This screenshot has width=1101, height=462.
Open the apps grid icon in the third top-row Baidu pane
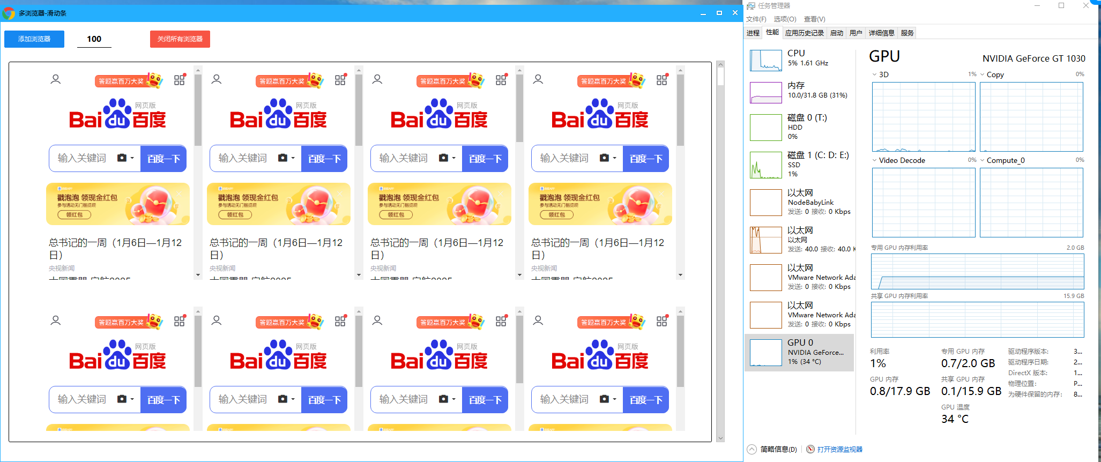(501, 79)
